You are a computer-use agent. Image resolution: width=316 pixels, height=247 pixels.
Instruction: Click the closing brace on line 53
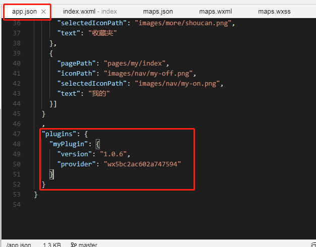(36, 195)
